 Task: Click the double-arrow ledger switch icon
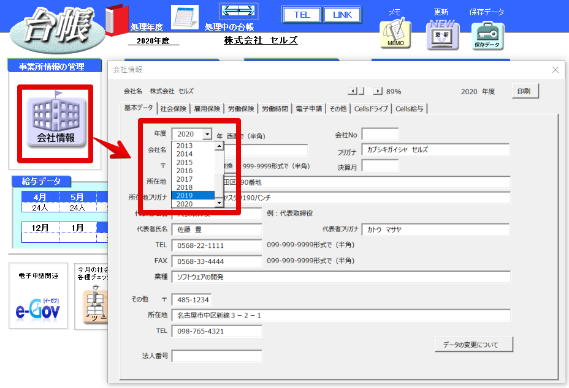coord(239,11)
